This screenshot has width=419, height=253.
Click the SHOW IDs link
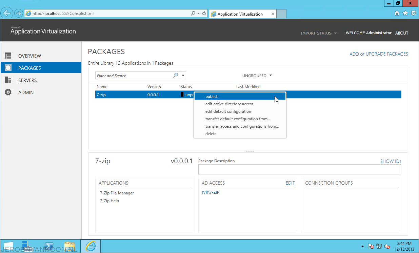[391, 162]
